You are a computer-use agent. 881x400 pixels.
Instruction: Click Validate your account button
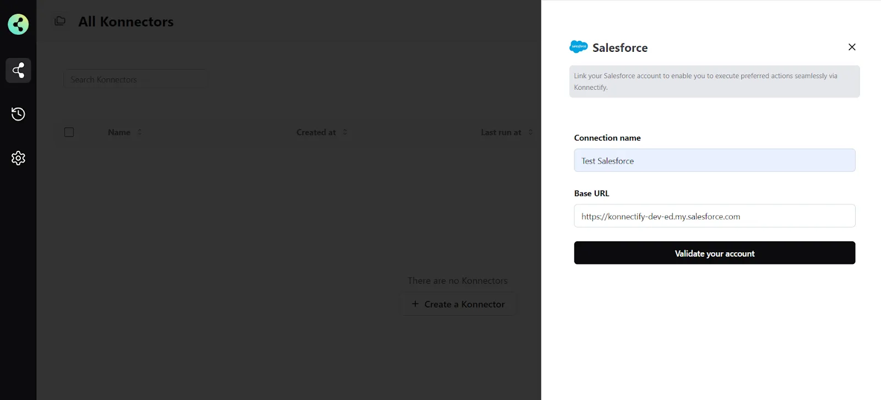(715, 253)
